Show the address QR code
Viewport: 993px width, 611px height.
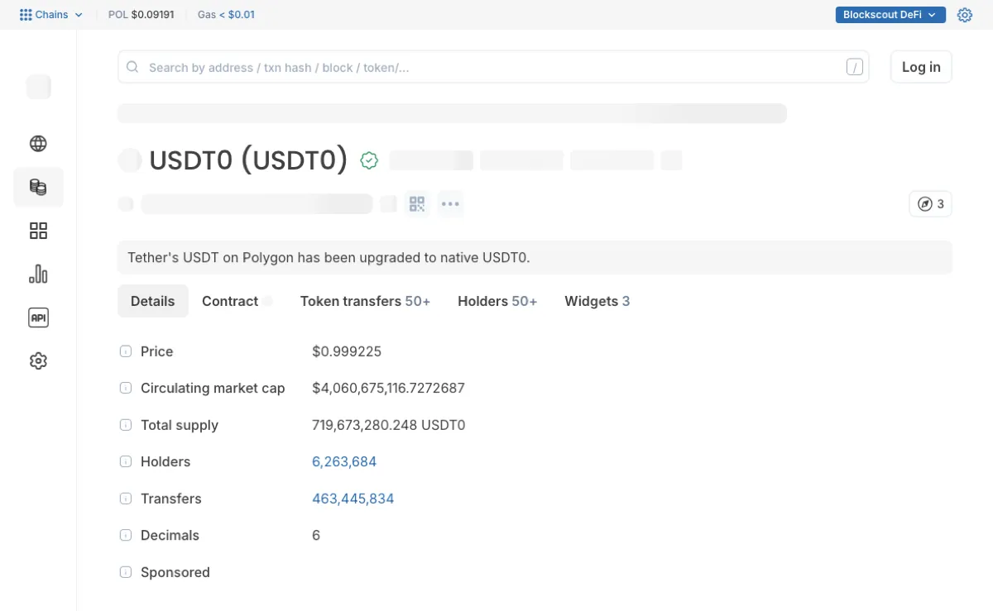(x=417, y=203)
